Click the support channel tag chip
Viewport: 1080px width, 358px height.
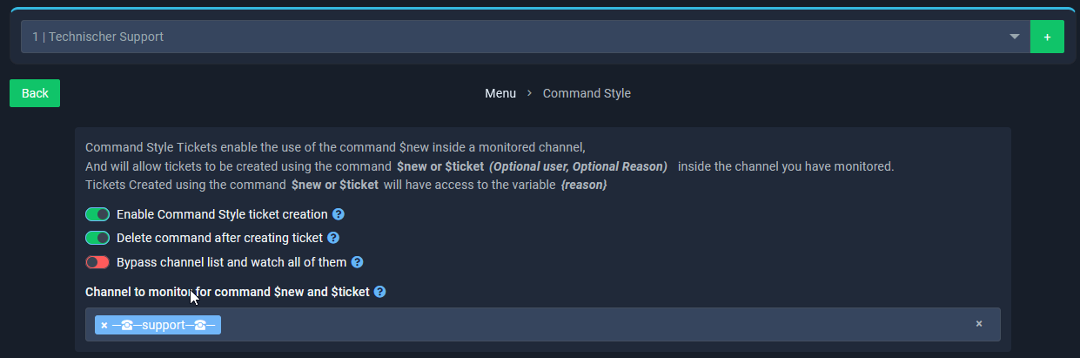pos(164,325)
